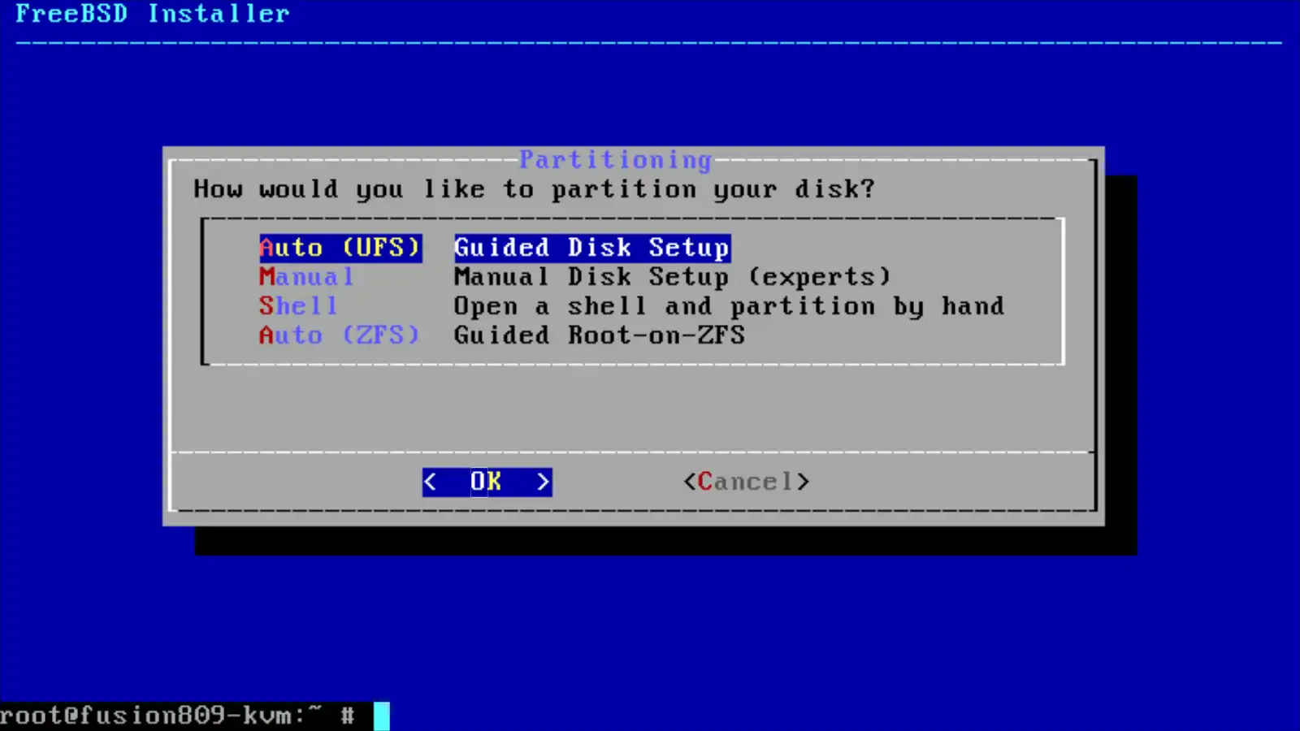Confirm with the OK button
This screenshot has width=1300, height=731.
coord(487,482)
